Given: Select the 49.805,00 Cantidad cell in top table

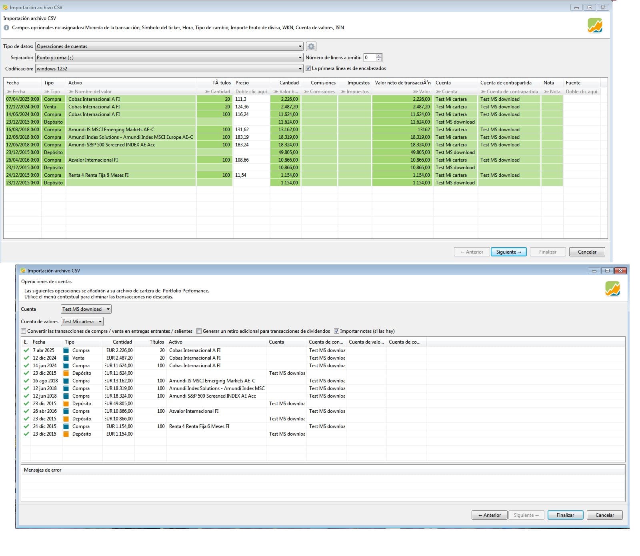Looking at the screenshot, I should pos(286,152).
